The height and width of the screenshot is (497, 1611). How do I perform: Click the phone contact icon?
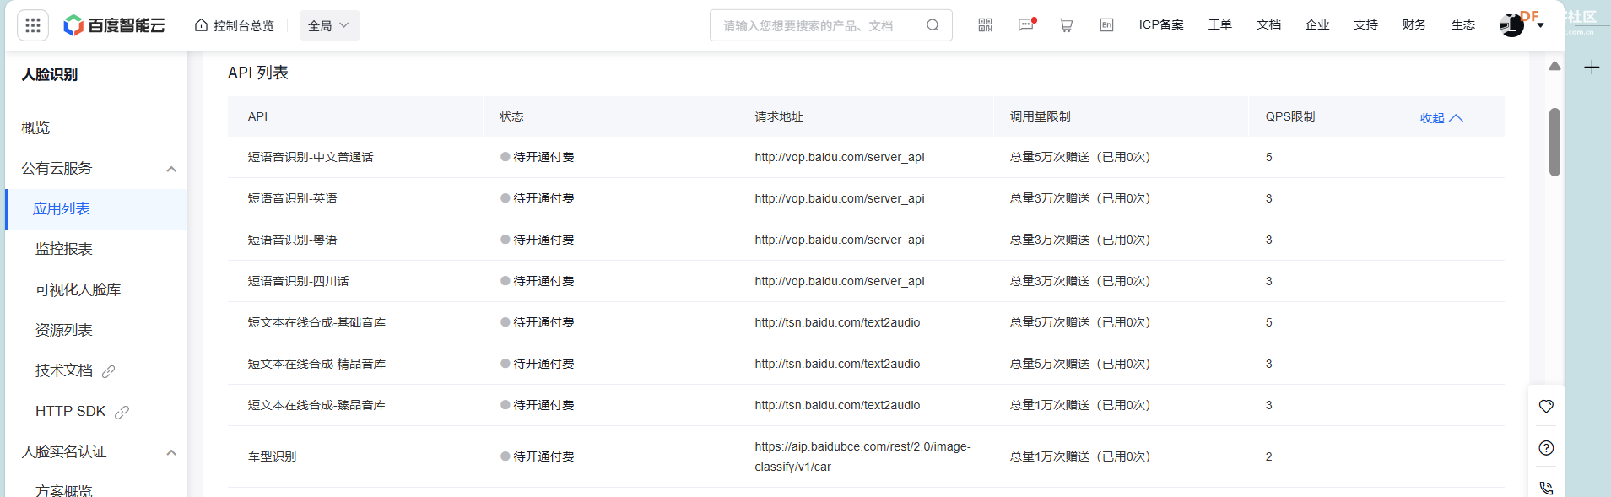(1546, 488)
